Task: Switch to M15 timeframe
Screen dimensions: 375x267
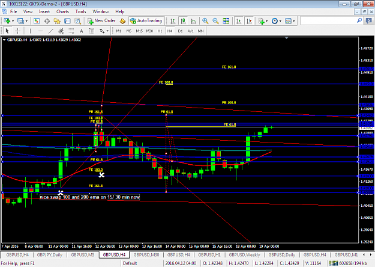Action: pyautogui.click(x=139, y=31)
